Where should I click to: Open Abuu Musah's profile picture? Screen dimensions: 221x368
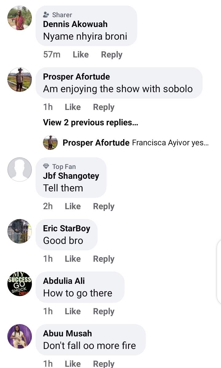click(20, 336)
